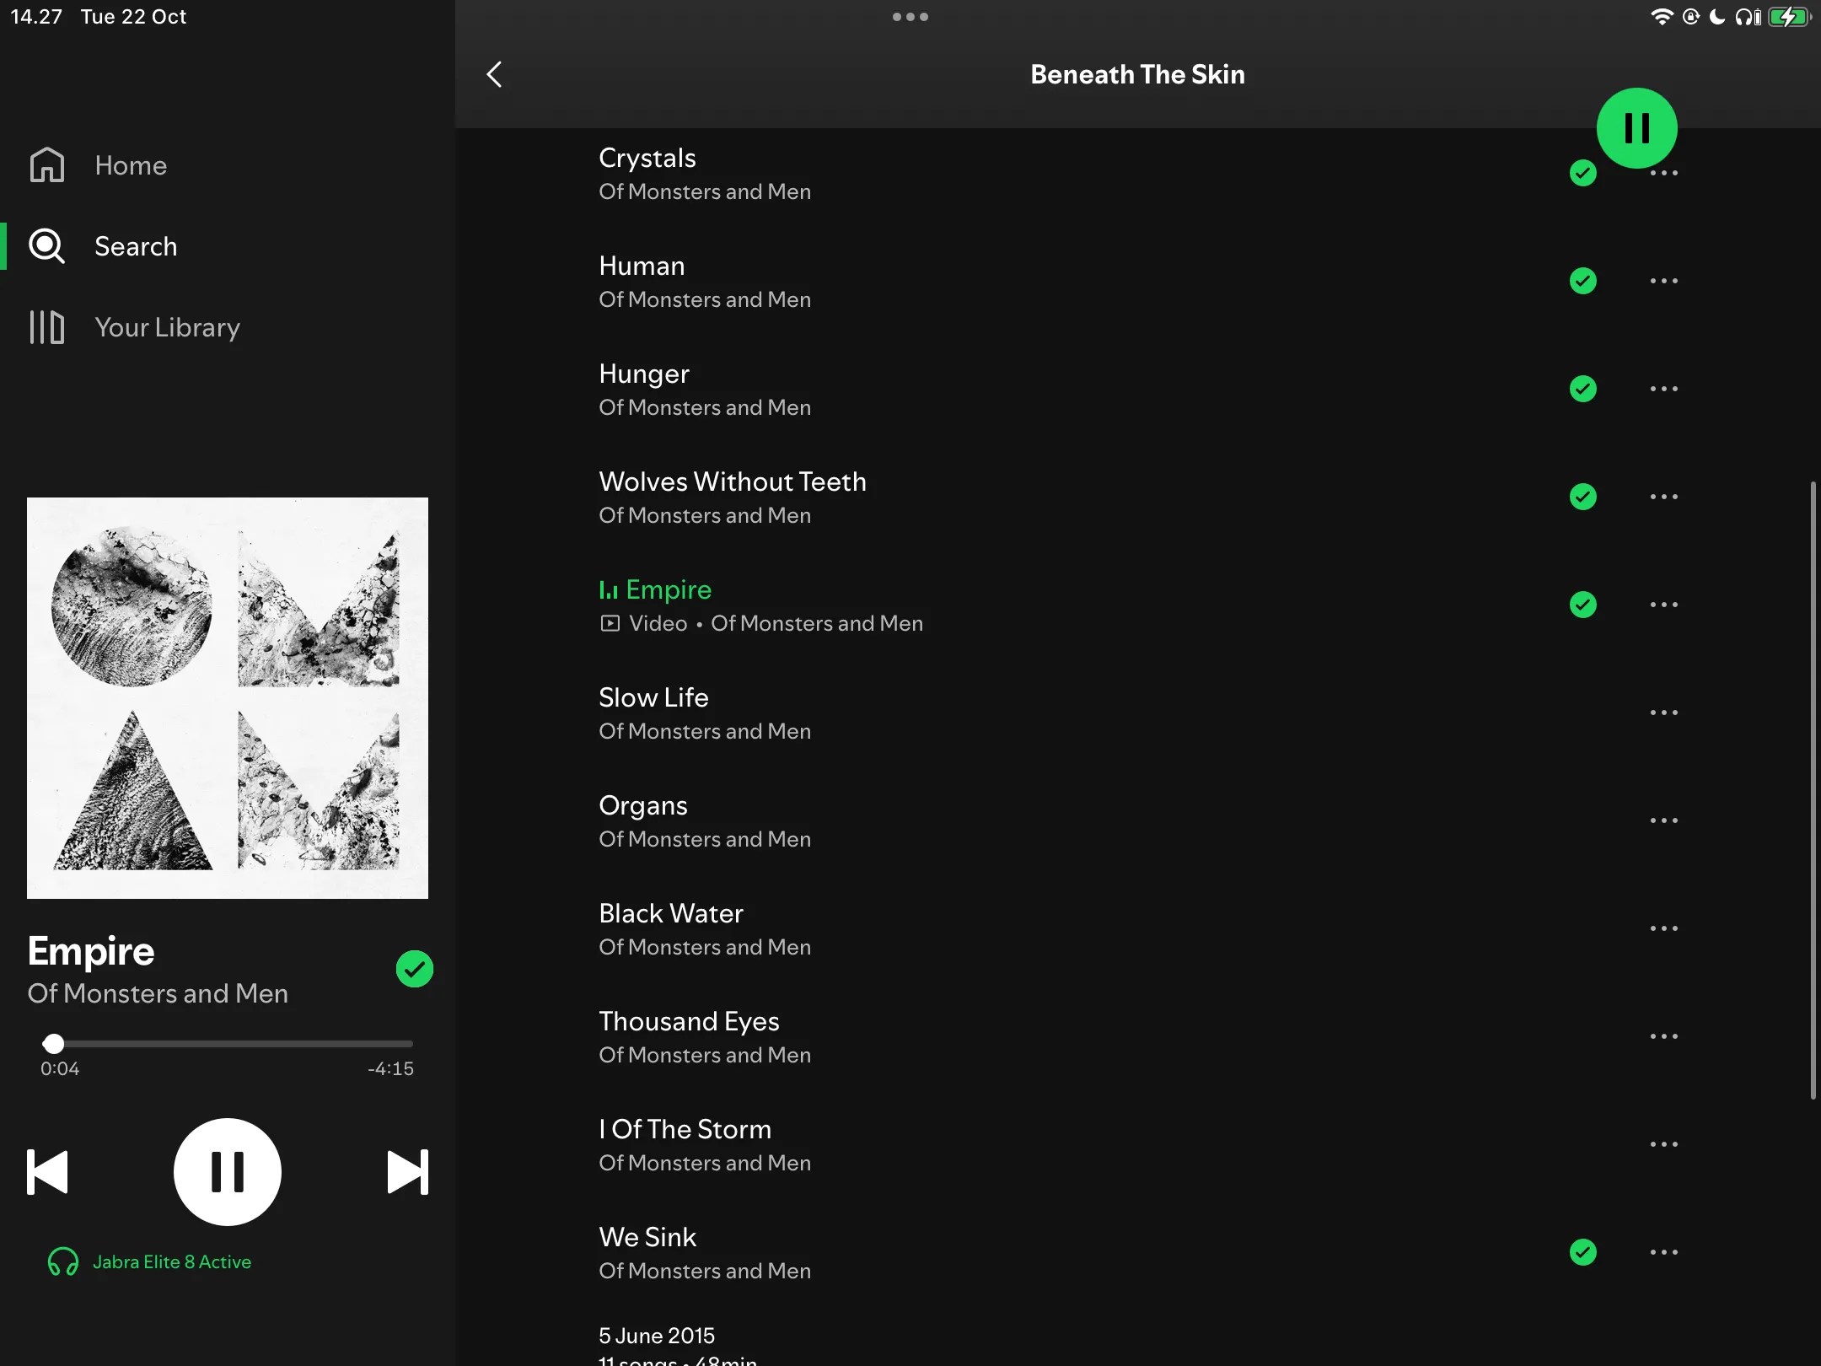Screen dimensions: 1821x1366
Task: Open the options menu for Slow Life
Action: coord(1664,713)
